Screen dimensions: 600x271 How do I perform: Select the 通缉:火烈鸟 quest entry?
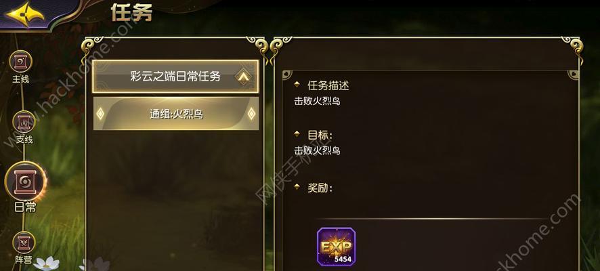coord(176,114)
